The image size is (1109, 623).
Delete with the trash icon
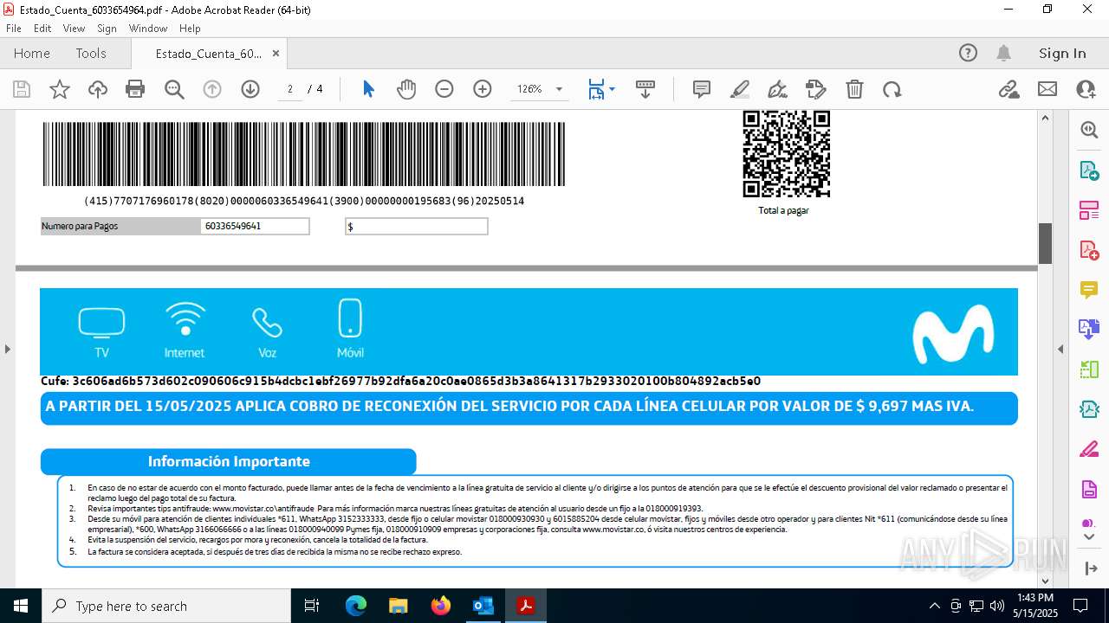click(x=854, y=89)
